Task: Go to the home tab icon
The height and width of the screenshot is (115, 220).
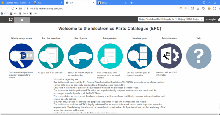Action: [x=22, y=20]
